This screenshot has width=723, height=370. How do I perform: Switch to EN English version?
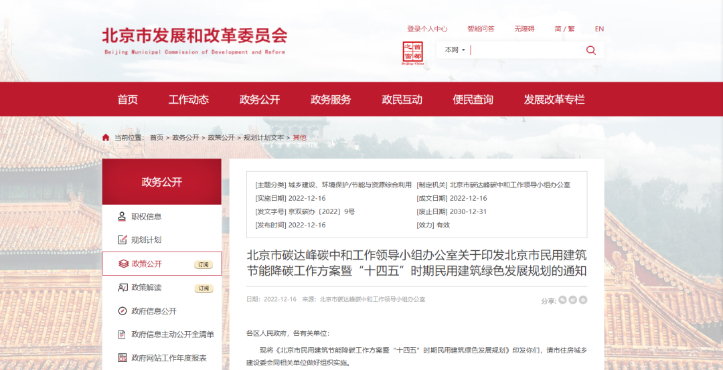(x=599, y=29)
